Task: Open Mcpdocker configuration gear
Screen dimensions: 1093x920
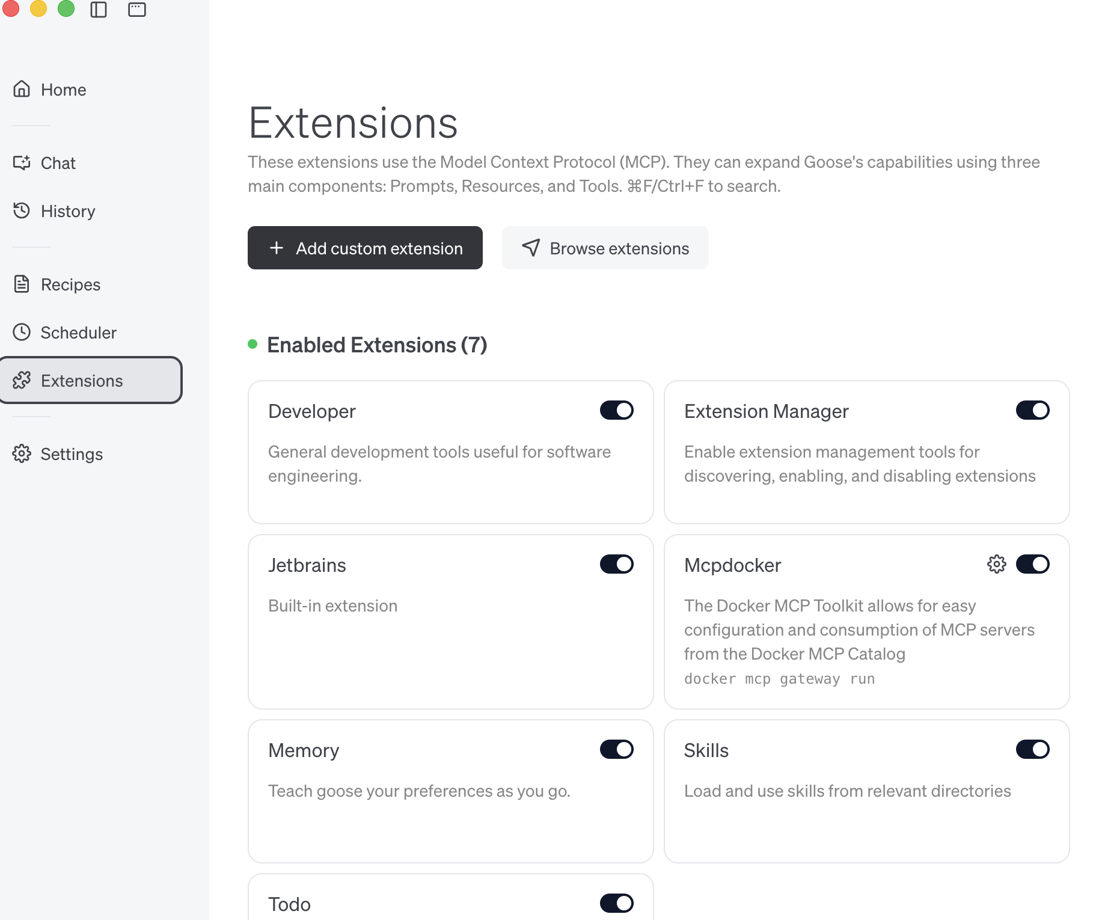Action: pos(996,564)
